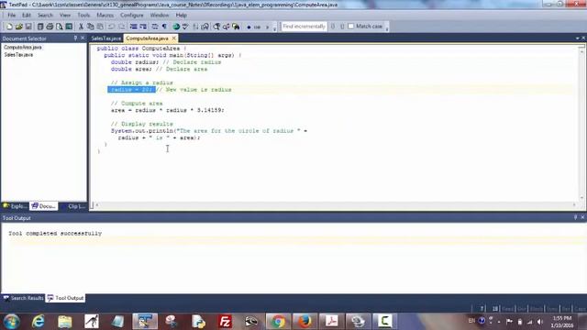Screen dimensions: 587x330
Task: Select SalesTax.java in Document Selector
Action: pos(18,55)
